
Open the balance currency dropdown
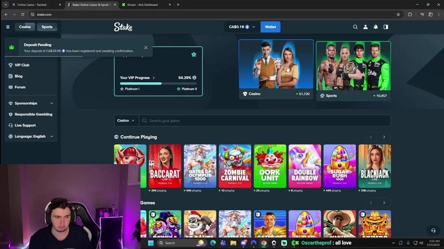(x=242, y=27)
